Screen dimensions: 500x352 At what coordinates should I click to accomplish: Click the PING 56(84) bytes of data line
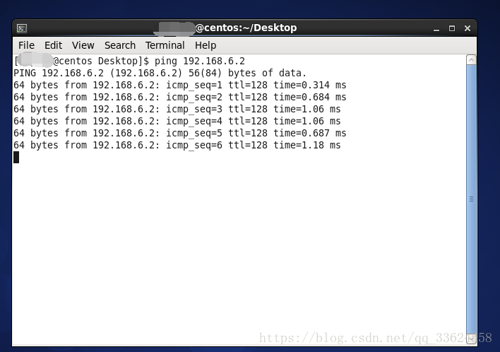pos(160,73)
